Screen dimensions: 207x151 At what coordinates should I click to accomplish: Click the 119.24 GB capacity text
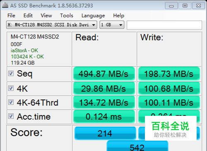point(23,63)
